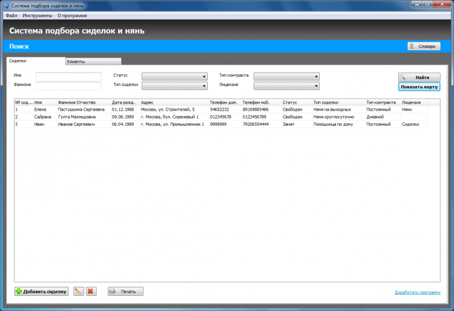Select the row for Елена

[x=221, y=110]
